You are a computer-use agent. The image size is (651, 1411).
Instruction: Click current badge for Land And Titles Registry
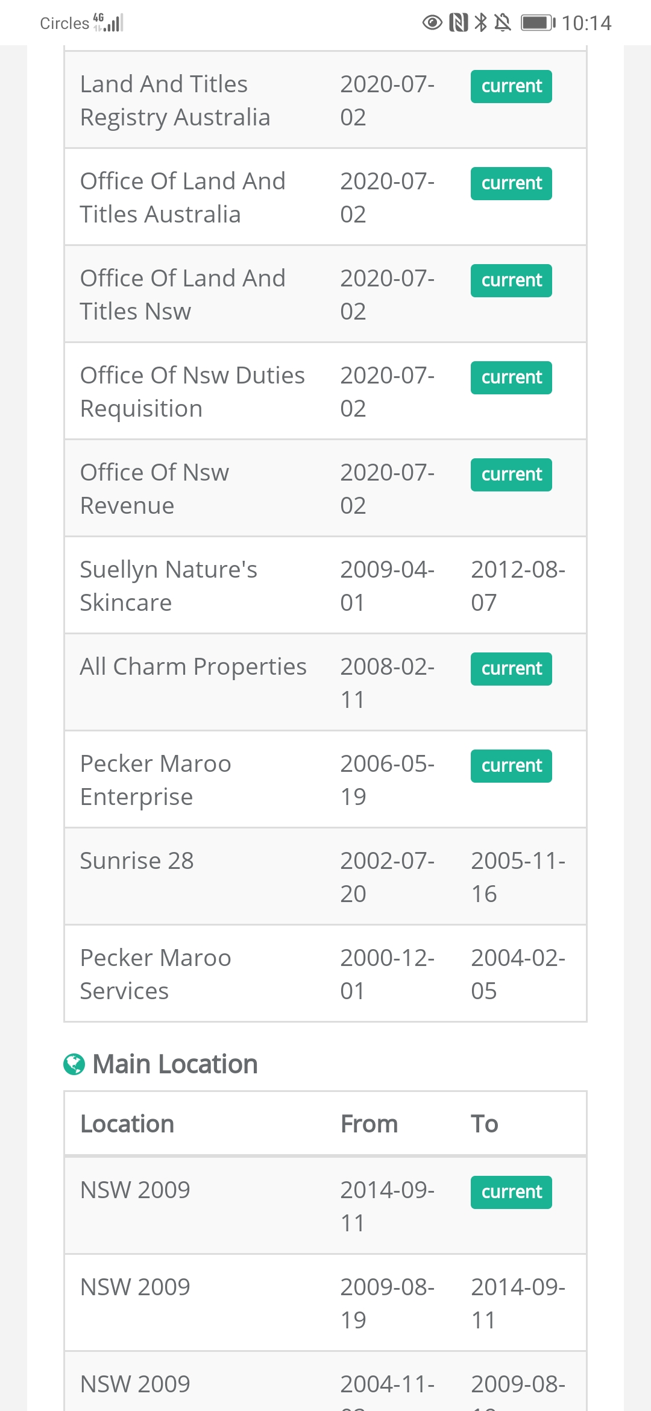(511, 86)
